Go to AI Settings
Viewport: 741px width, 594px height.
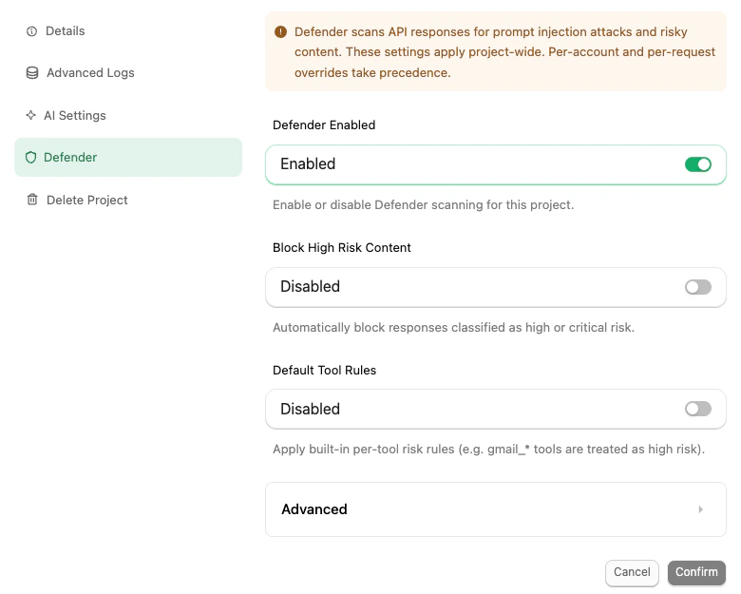click(75, 115)
